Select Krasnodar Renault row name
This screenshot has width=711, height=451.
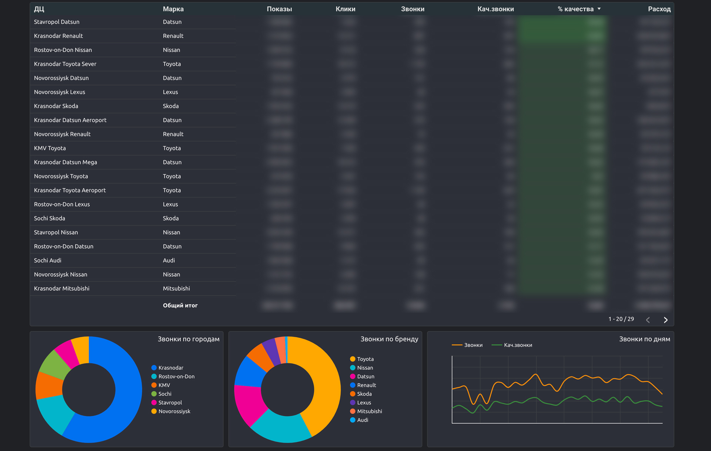pos(59,36)
